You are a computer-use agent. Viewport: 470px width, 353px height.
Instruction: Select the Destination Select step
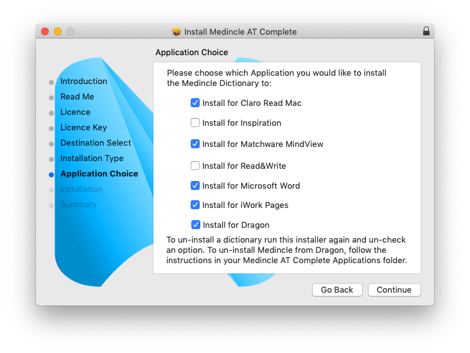point(96,142)
